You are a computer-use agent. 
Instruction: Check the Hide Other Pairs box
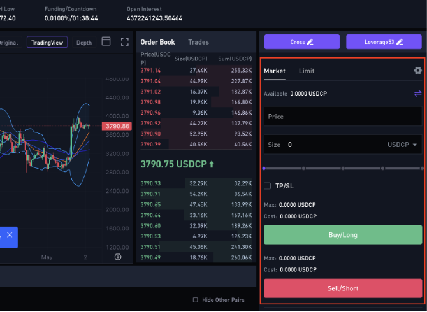click(196, 300)
